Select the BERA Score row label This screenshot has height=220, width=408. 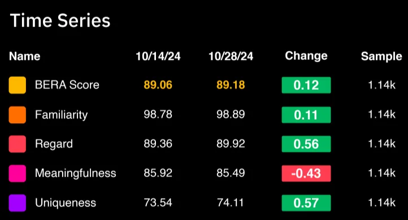coord(67,85)
